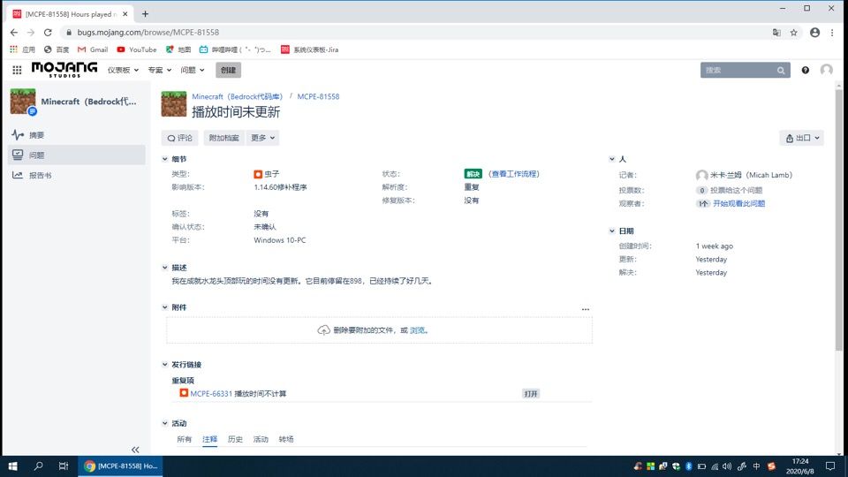
Task: Open the YouTube bookmark
Action: 137,49
